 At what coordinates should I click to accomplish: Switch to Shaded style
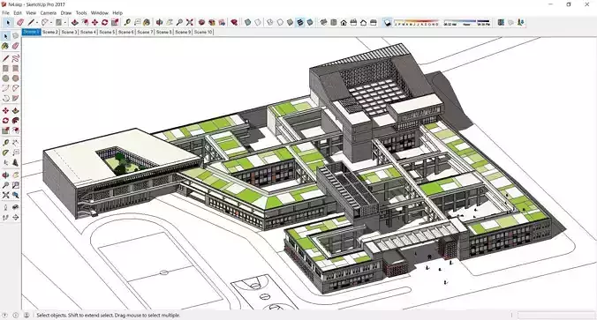click(291, 22)
